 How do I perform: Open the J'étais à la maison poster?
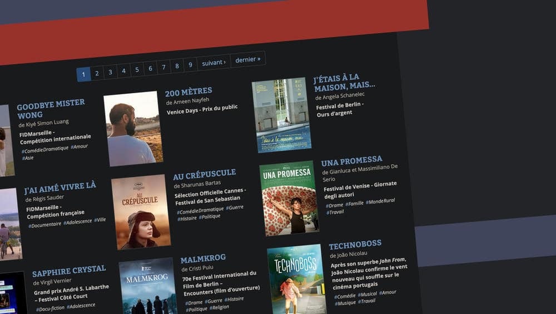[x=281, y=115]
